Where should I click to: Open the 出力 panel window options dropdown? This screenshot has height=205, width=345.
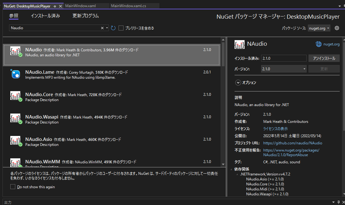pos(333,202)
